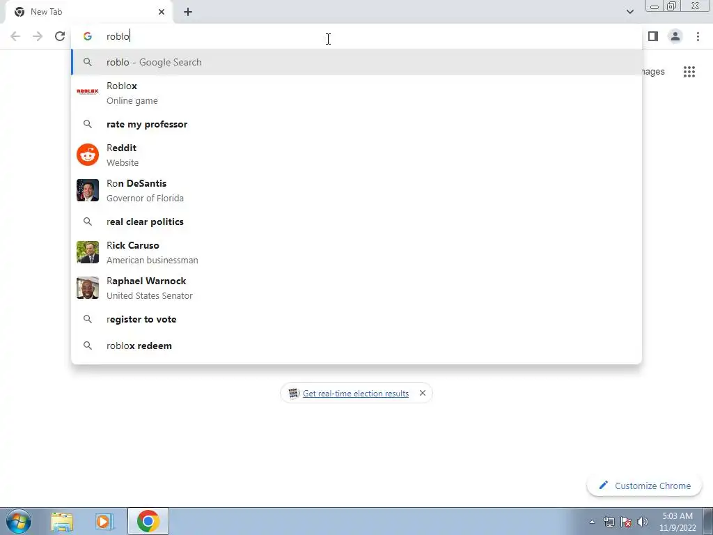Open Chrome three-dot menu
713x535 pixels.
698,36
